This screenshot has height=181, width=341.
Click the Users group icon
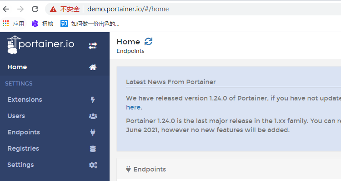[x=93, y=116]
